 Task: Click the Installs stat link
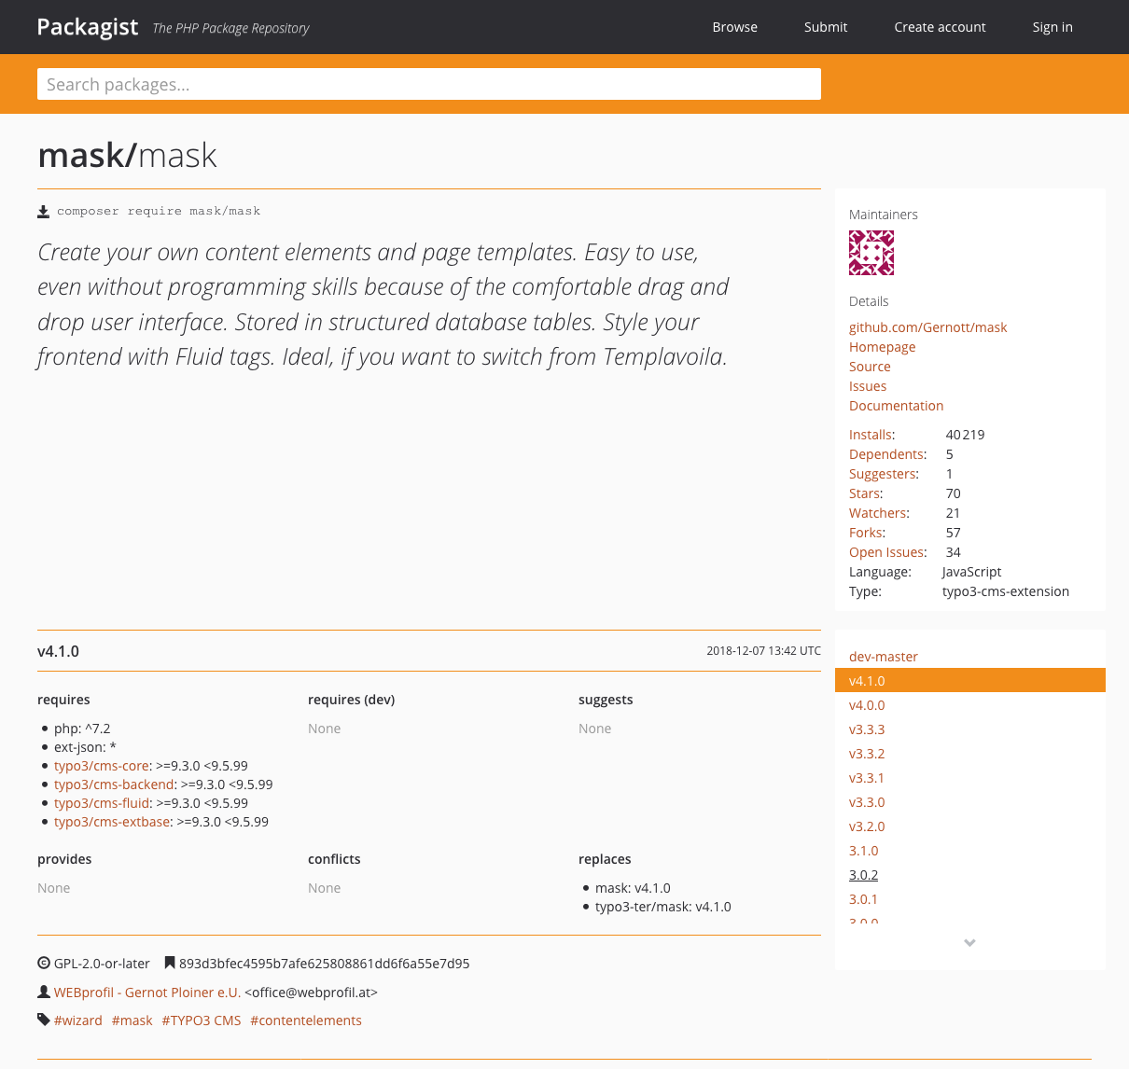click(871, 435)
